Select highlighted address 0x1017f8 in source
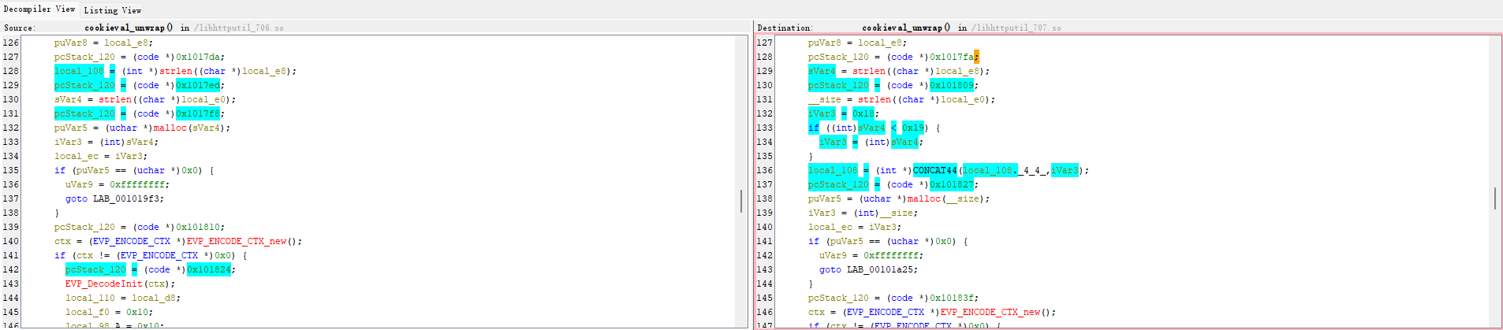 (198, 113)
